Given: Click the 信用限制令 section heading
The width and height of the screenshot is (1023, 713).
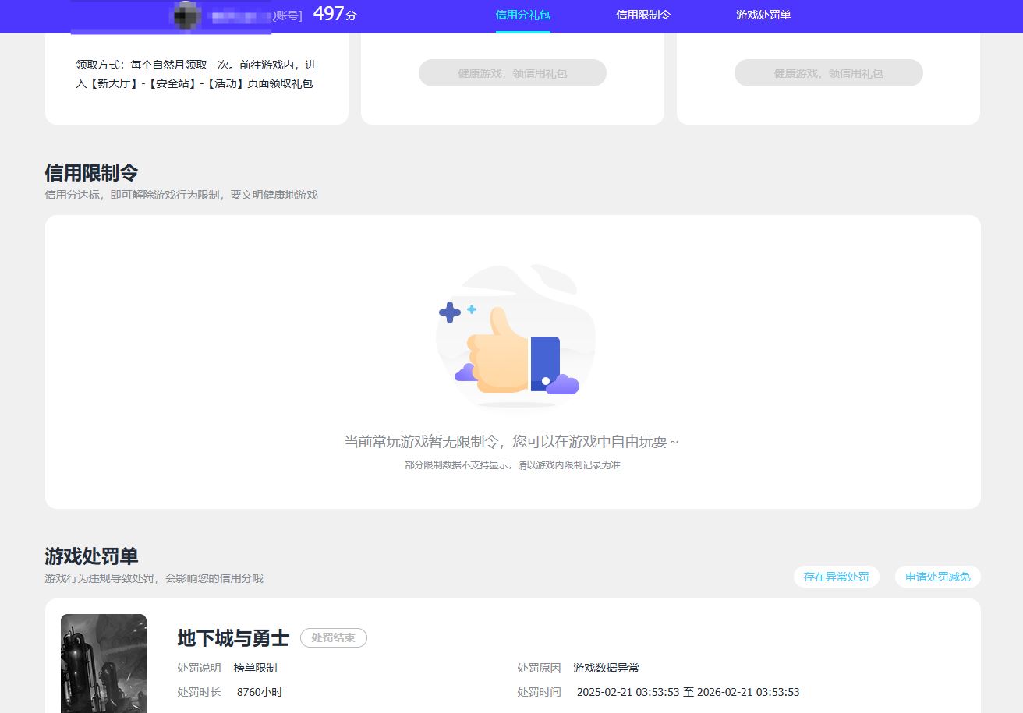Looking at the screenshot, I should [91, 173].
